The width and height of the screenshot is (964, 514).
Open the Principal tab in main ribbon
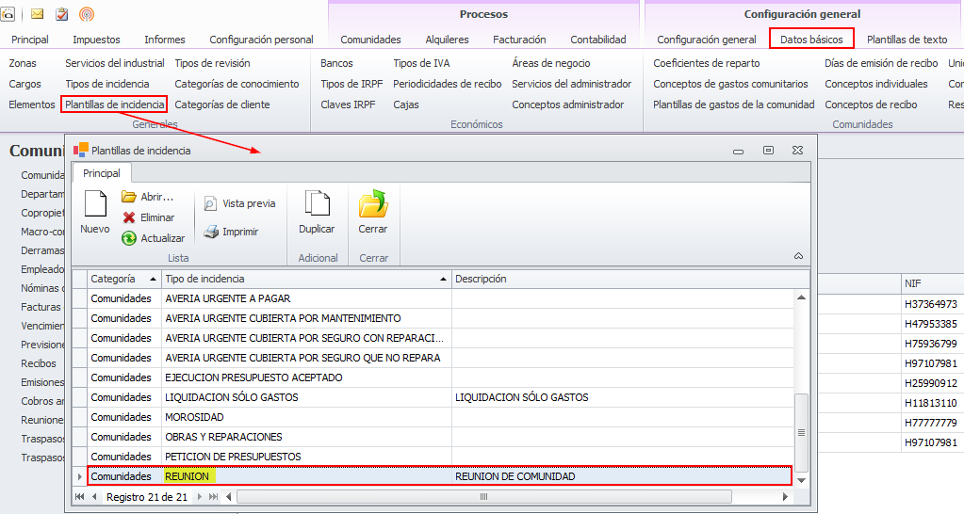click(x=30, y=40)
